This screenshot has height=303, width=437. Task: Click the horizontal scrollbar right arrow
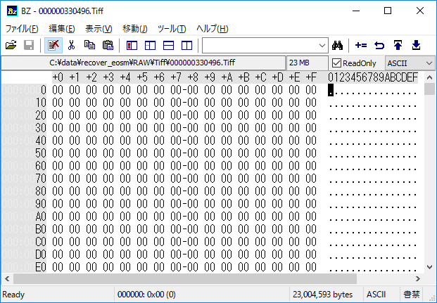pos(417,278)
